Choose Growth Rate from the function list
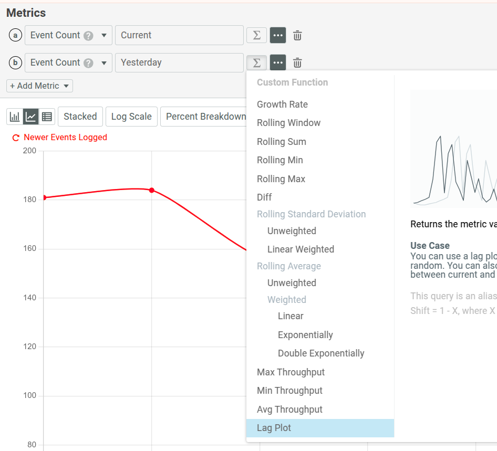 pyautogui.click(x=282, y=104)
